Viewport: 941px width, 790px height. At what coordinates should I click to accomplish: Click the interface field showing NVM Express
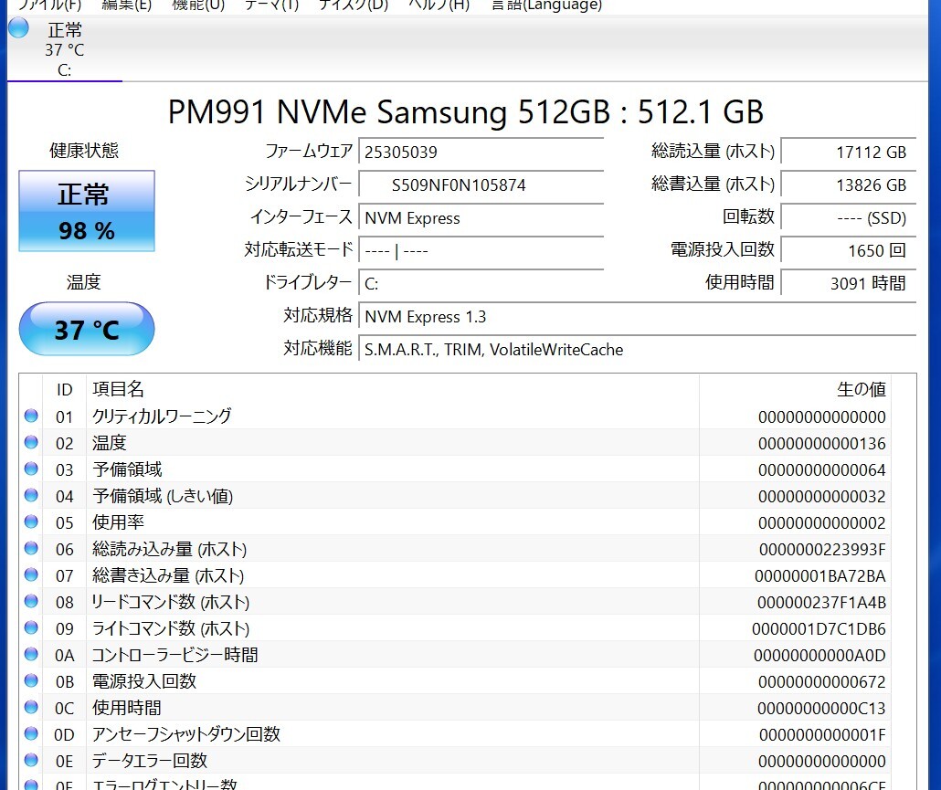[481, 217]
